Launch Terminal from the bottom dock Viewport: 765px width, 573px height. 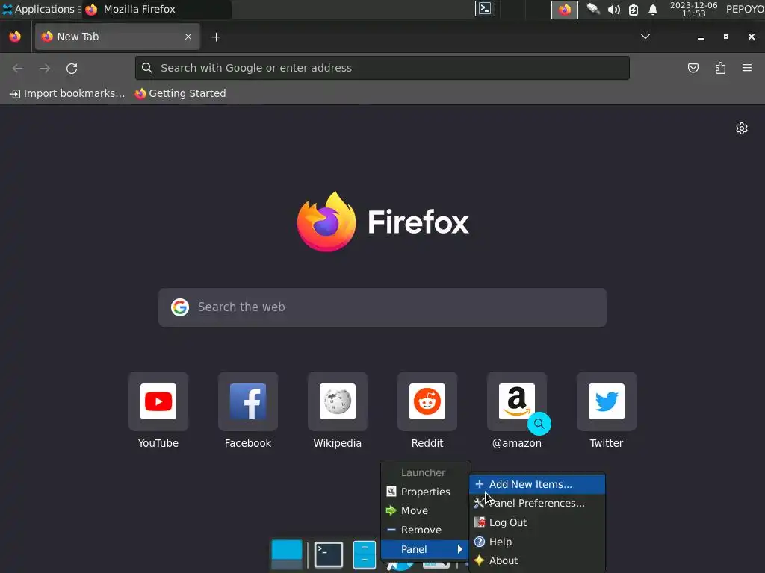tap(329, 554)
